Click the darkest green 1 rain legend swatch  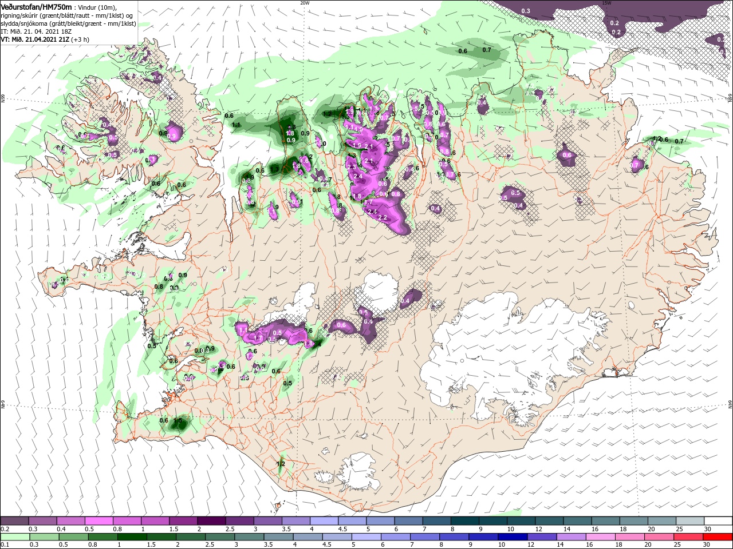[x=132, y=537]
